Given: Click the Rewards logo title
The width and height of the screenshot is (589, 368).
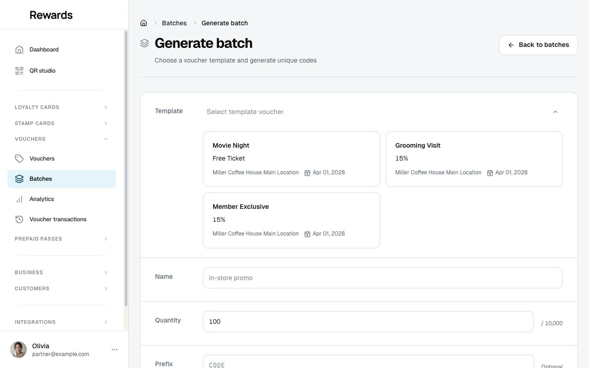Looking at the screenshot, I should (51, 15).
